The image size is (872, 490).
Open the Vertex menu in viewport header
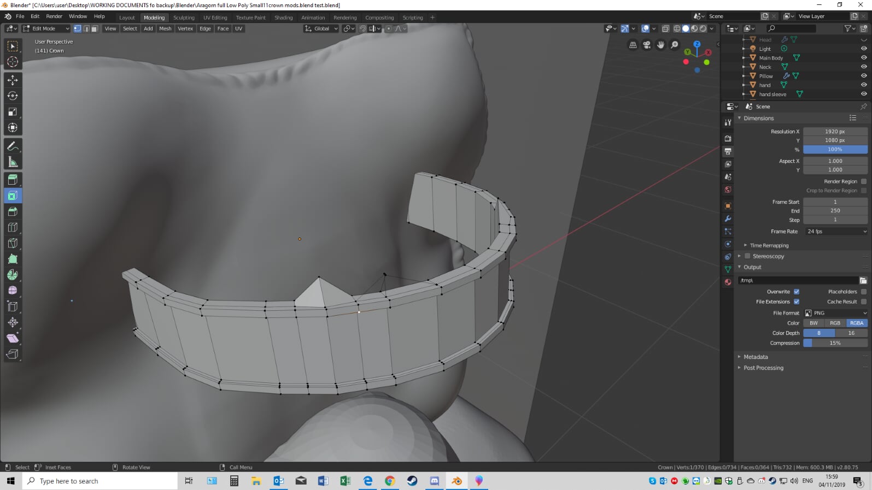185,28
